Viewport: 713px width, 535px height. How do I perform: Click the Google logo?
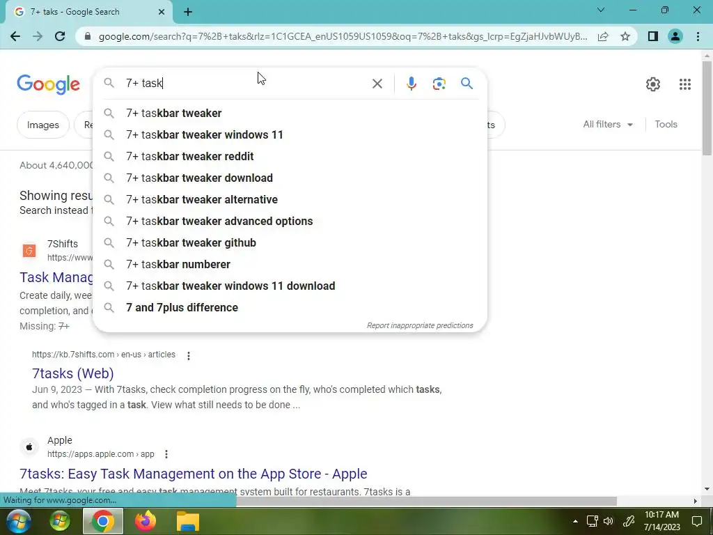(x=48, y=84)
